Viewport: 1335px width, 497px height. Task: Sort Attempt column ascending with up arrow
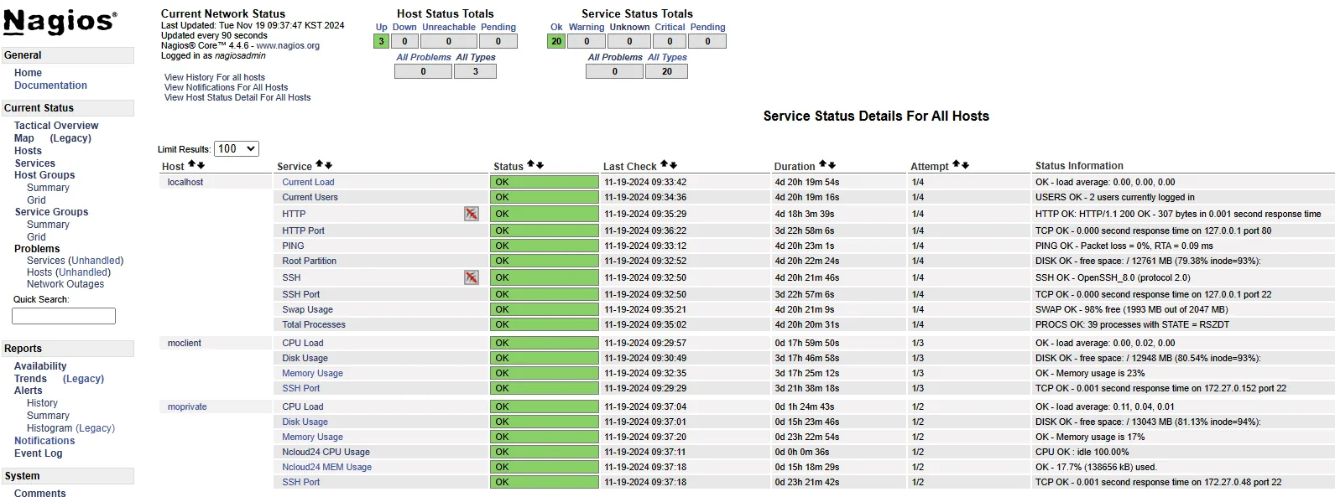956,165
